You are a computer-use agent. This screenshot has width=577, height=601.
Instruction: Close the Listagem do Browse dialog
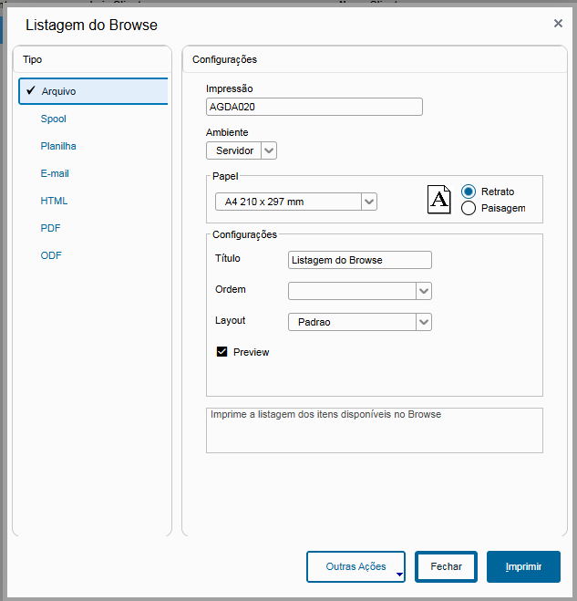[558, 24]
